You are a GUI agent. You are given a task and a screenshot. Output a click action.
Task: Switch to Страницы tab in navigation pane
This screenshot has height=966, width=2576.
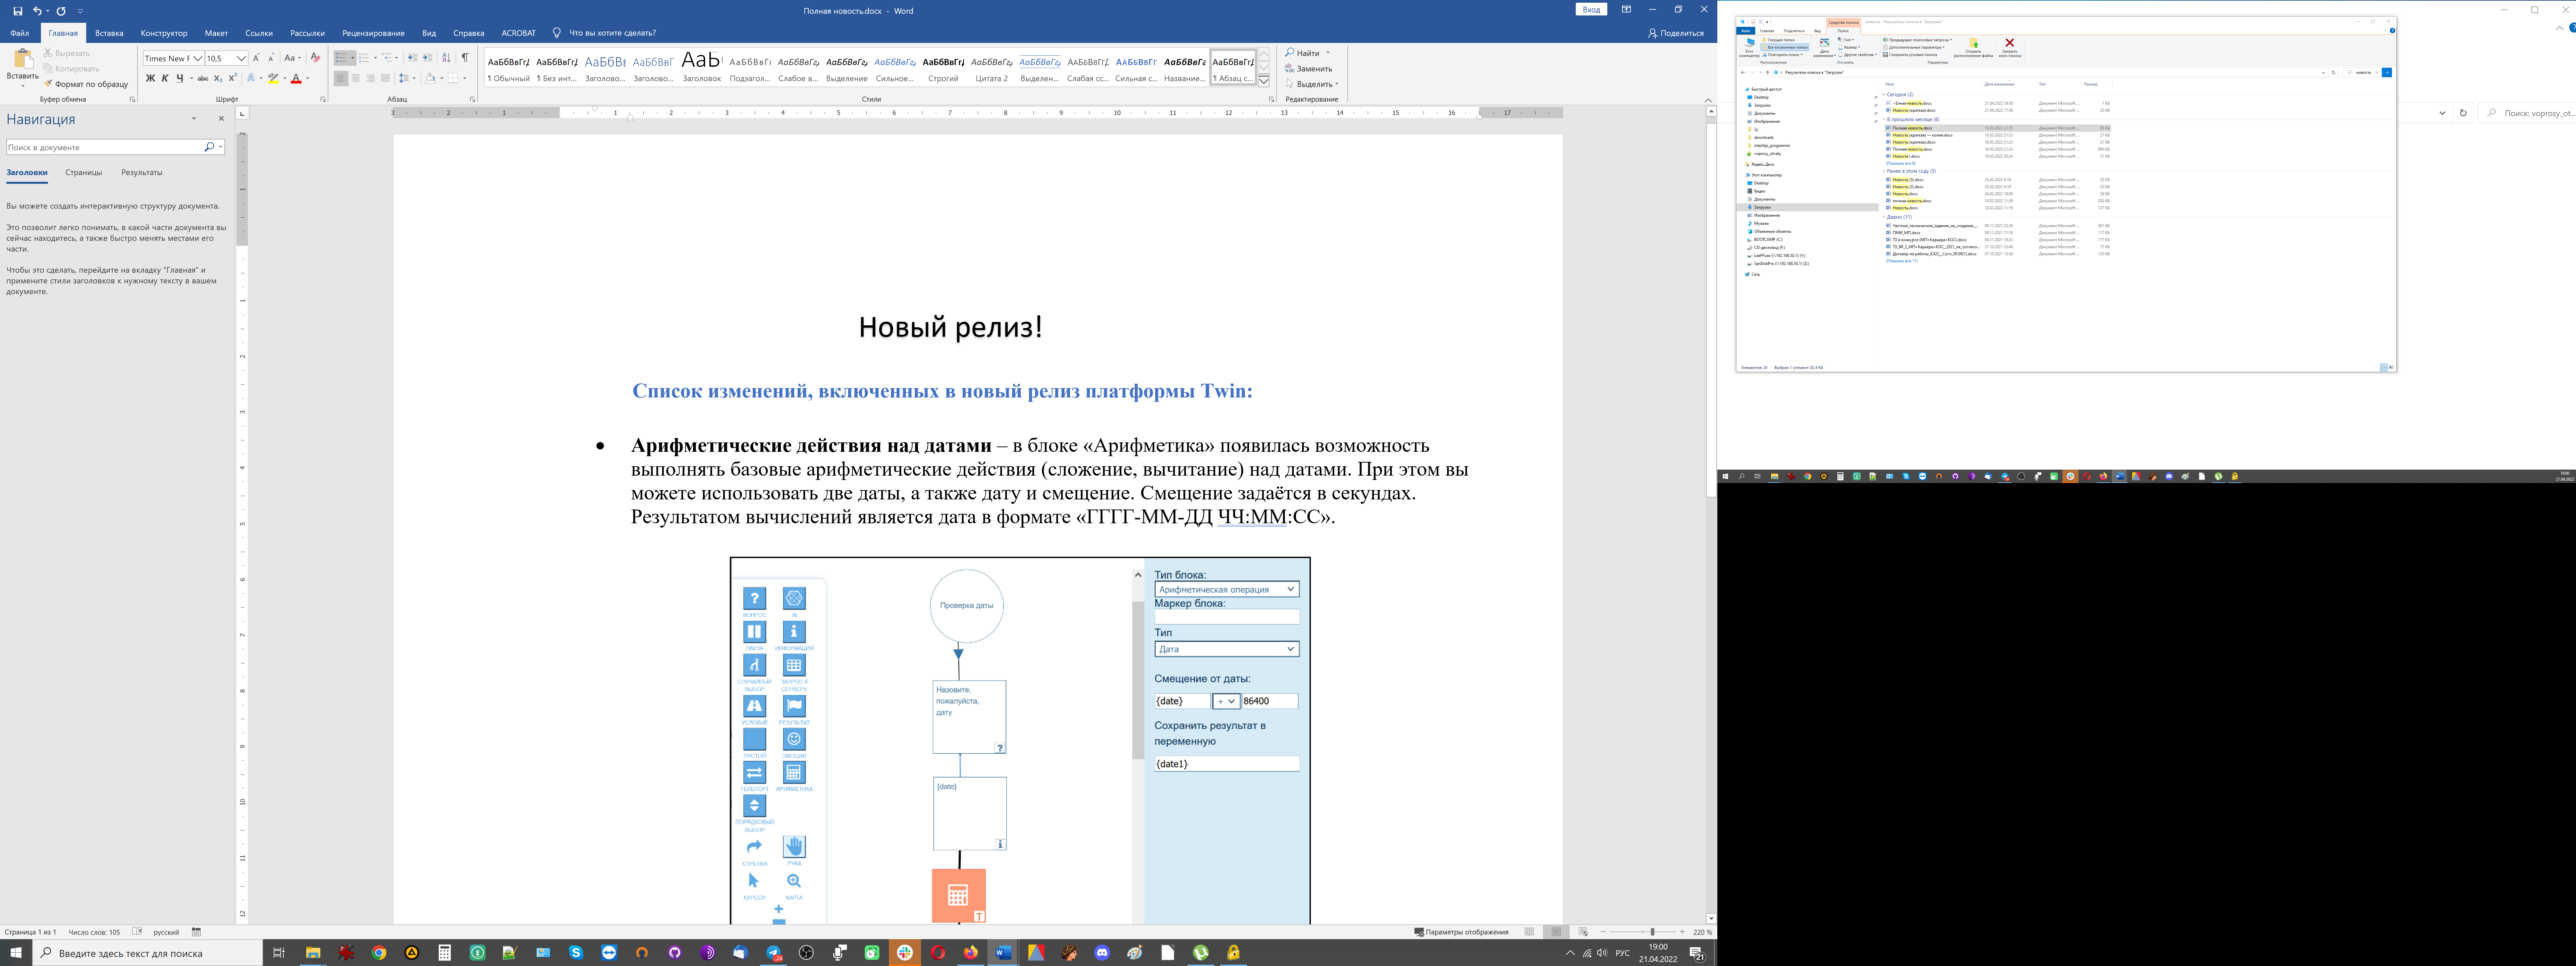(84, 172)
